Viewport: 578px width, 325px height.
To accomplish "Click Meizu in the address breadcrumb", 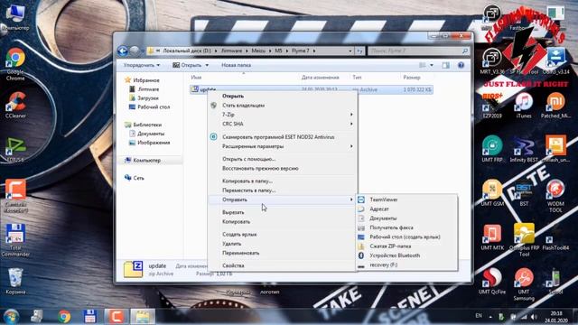I will click(258, 51).
